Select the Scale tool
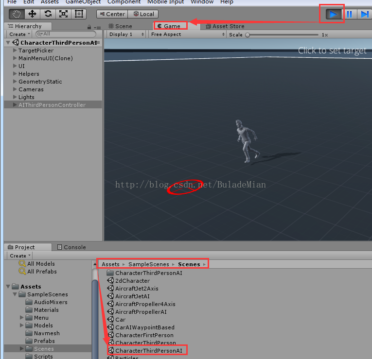The height and width of the screenshot is (359, 372). click(x=63, y=14)
